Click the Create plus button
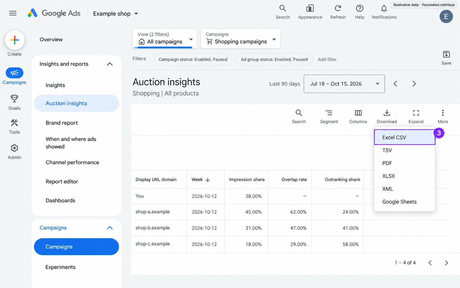Image resolution: width=460 pixels, height=288 pixels. click(x=15, y=40)
